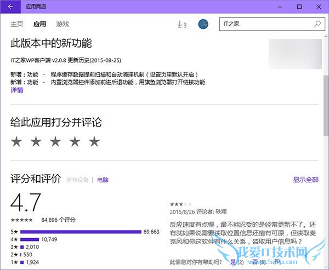Image resolution: width=329 pixels, height=270 pixels.
Task: Click 显示全部 to show all reviews
Action: [306, 180]
